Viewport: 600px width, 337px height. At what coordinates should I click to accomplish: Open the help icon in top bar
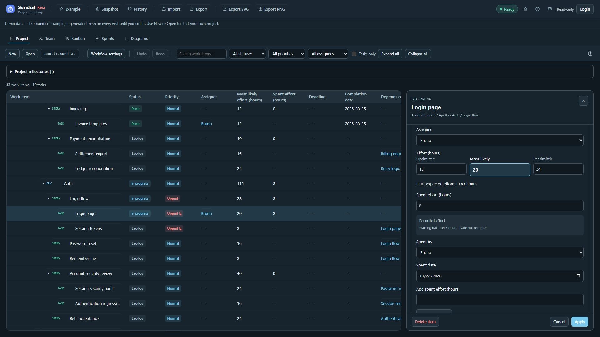click(x=537, y=9)
